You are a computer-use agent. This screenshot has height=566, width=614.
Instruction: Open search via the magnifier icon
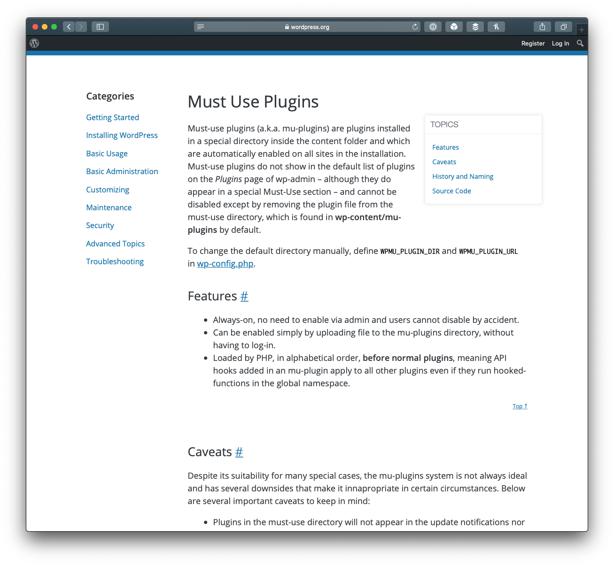[580, 43]
